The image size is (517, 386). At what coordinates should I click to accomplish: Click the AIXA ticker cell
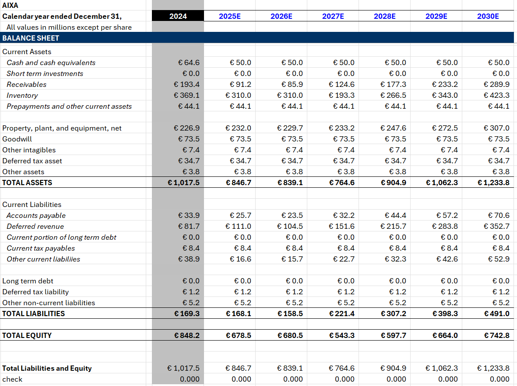(10, 5)
